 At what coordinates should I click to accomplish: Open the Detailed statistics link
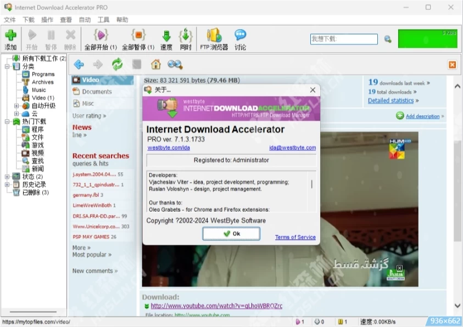click(x=391, y=100)
